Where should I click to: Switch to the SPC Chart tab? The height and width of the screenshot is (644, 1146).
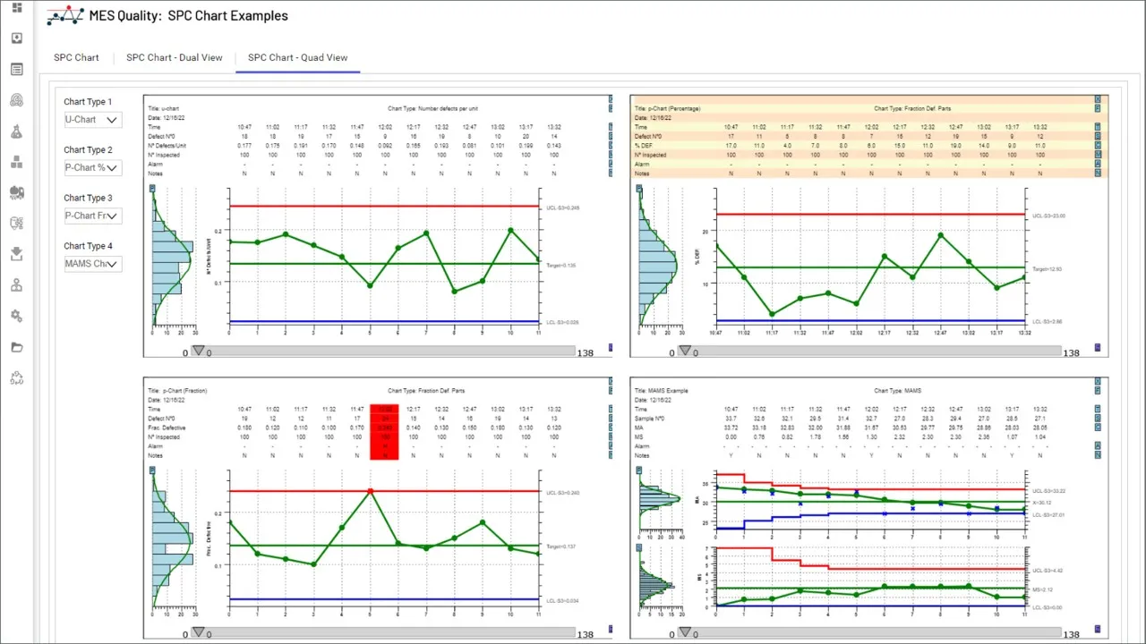pos(76,57)
